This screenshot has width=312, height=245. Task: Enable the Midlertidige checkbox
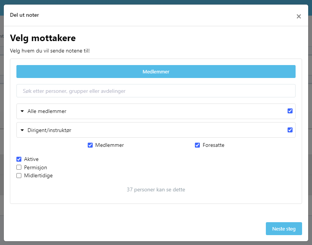tap(19, 175)
